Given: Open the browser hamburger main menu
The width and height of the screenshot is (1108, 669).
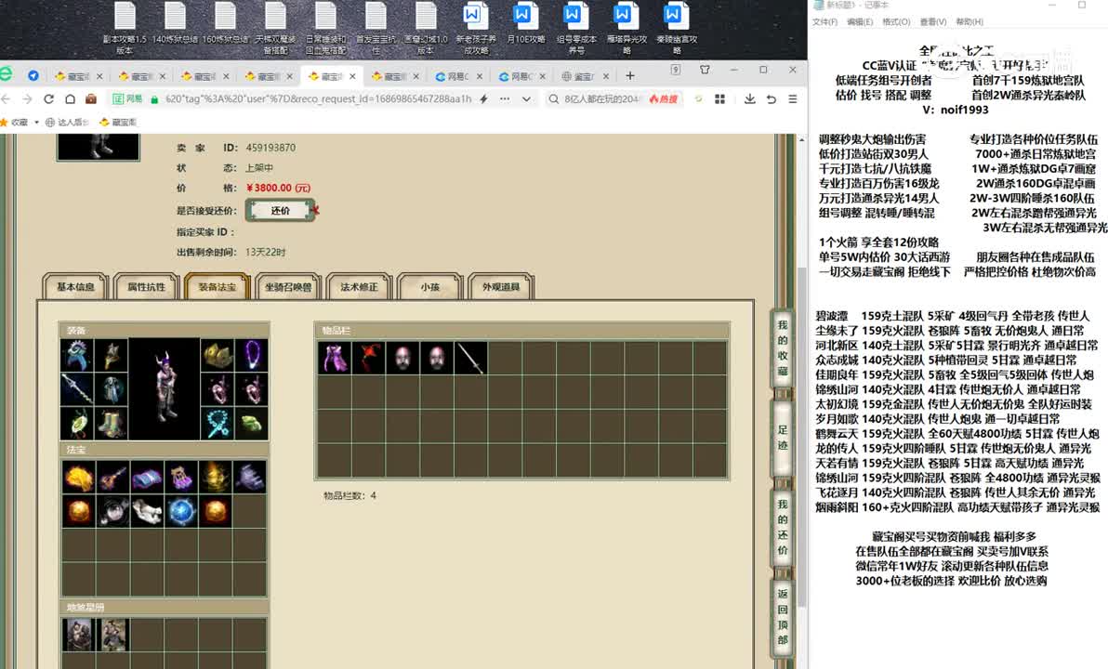Looking at the screenshot, I should click(793, 98).
